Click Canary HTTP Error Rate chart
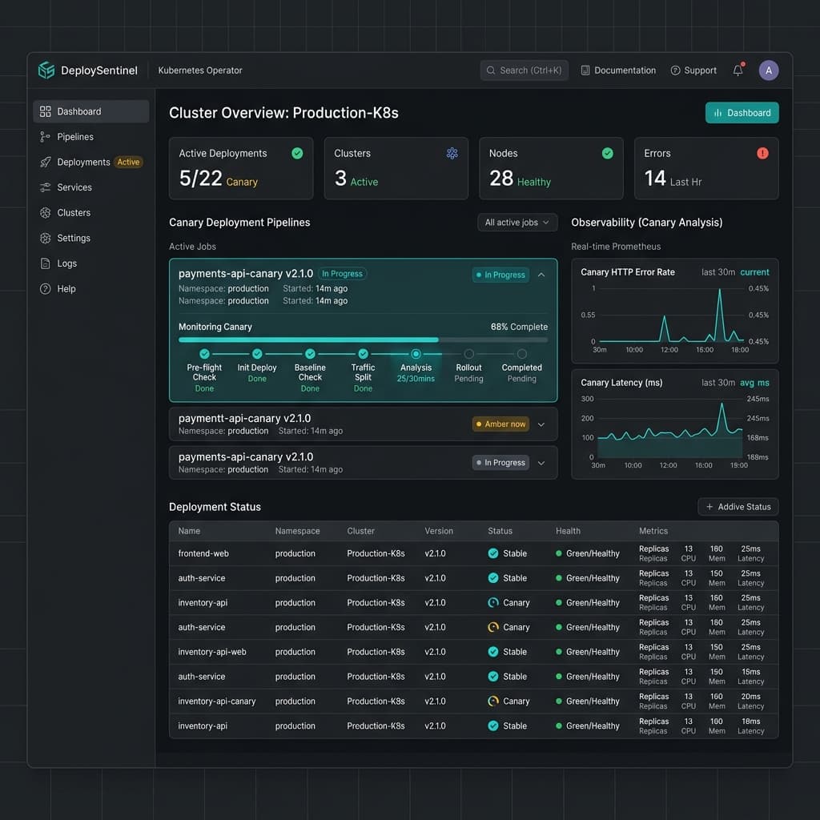820x820 pixels. click(x=674, y=312)
